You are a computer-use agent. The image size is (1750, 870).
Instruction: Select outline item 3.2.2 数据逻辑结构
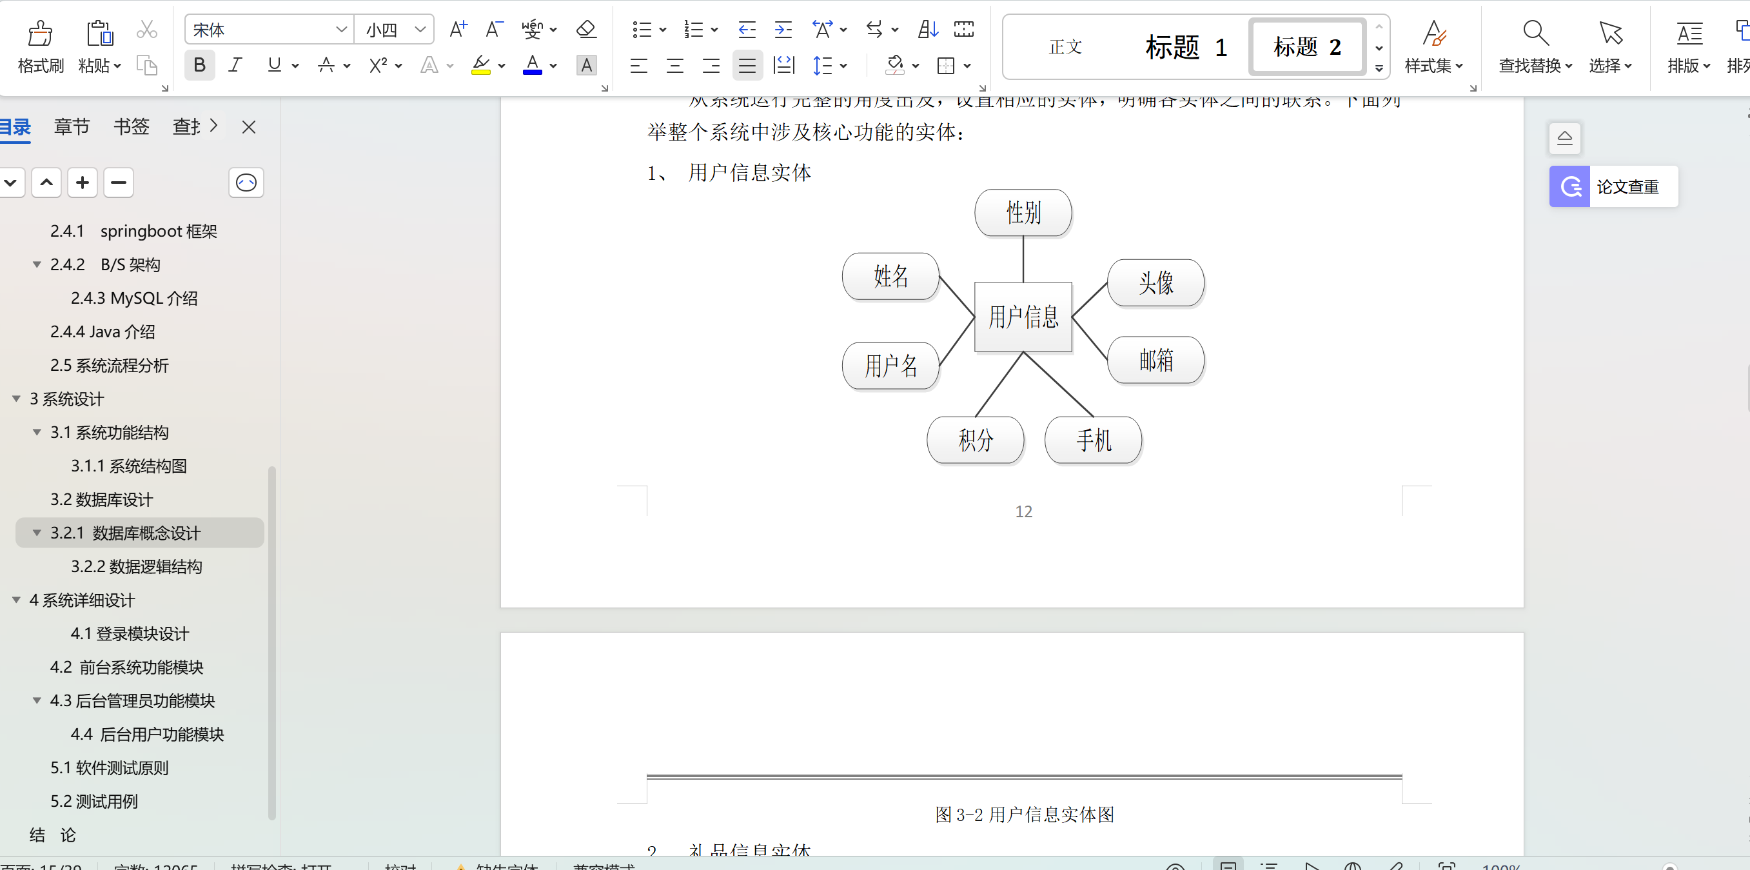pyautogui.click(x=137, y=566)
